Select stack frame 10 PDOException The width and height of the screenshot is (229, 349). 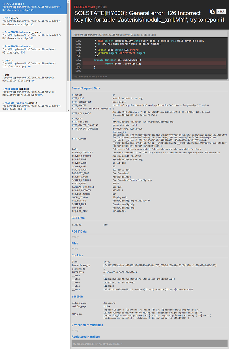(x=33, y=7)
